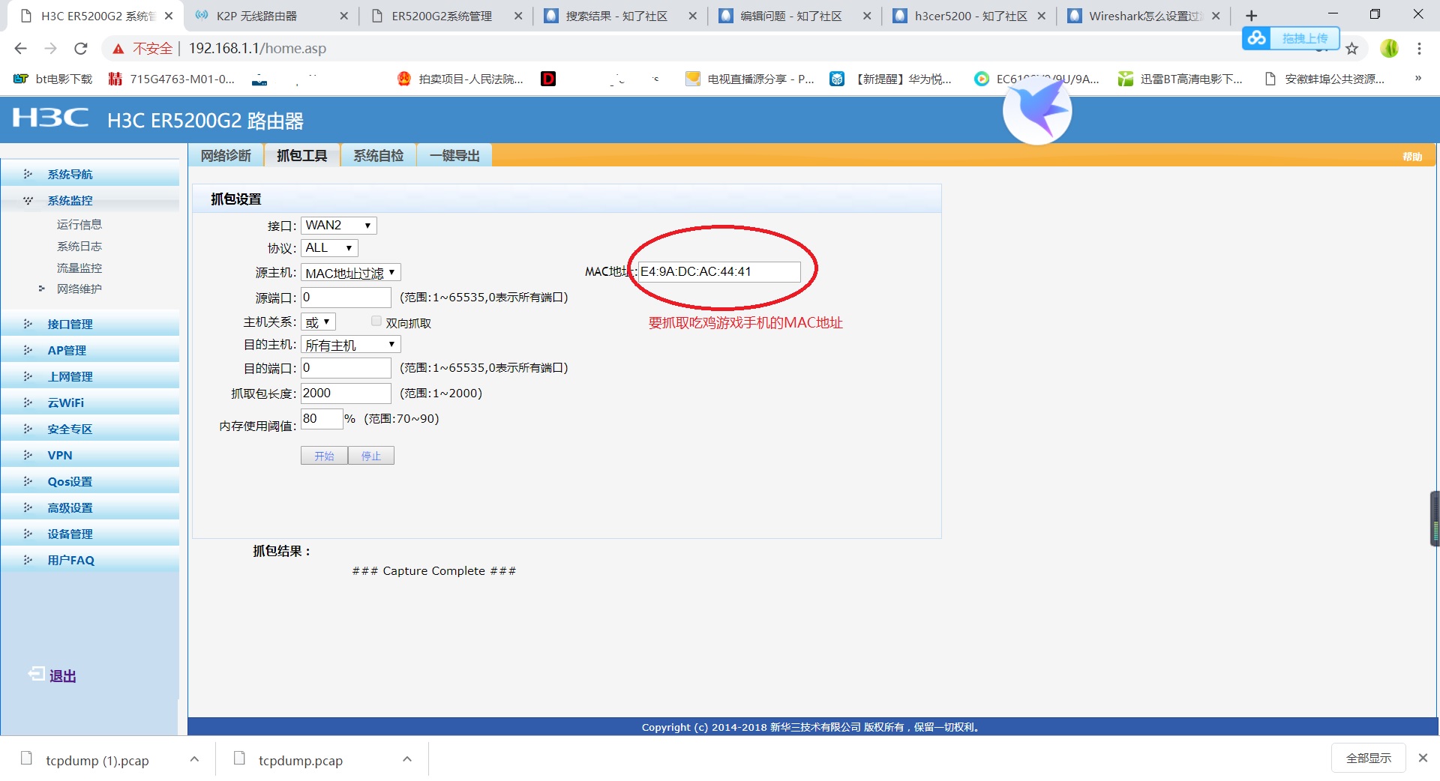
Task: Go back using browser back arrow
Action: (20, 49)
